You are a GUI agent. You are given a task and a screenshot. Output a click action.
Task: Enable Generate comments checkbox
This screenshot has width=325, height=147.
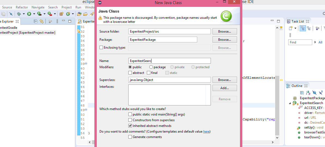click(x=130, y=137)
